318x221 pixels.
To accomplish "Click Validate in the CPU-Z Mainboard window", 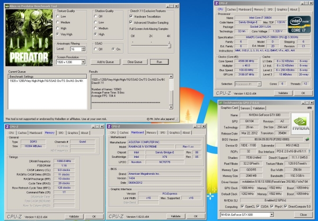I will [175, 216].
